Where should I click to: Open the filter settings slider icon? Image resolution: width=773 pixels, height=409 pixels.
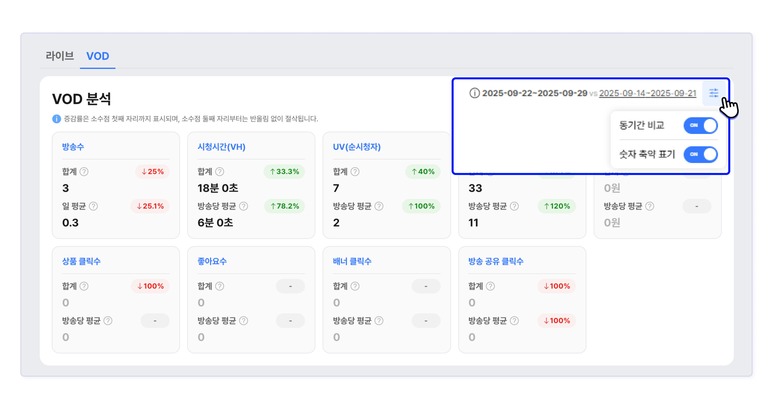click(713, 93)
